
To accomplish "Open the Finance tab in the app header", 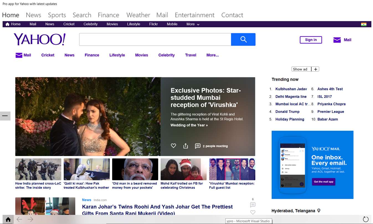I will 109,15.
